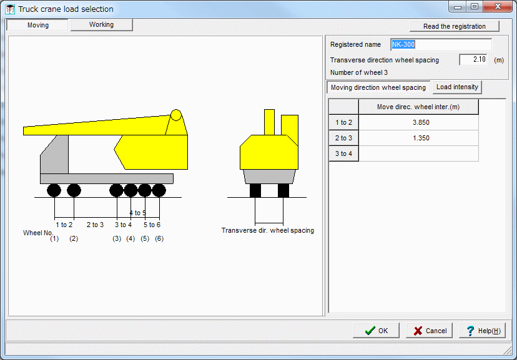Click the Number of wheel 3 text
517x360 pixels.
[359, 72]
